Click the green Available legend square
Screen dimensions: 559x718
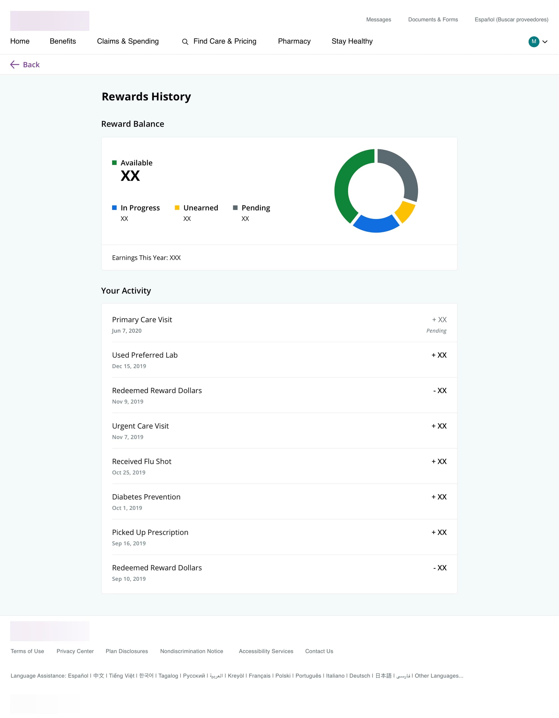114,163
